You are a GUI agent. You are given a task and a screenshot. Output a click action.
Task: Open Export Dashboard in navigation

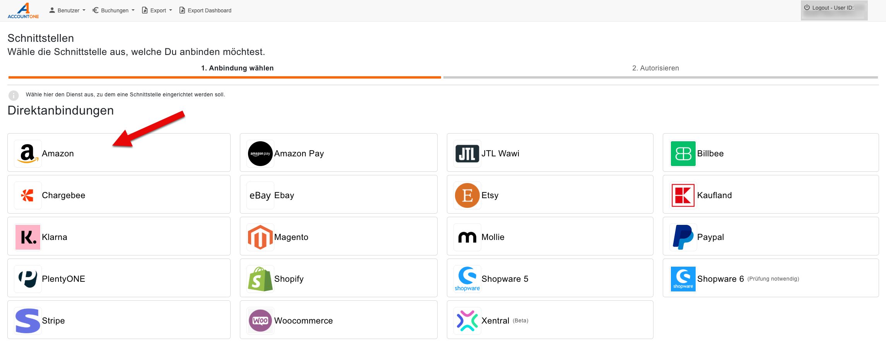point(205,10)
